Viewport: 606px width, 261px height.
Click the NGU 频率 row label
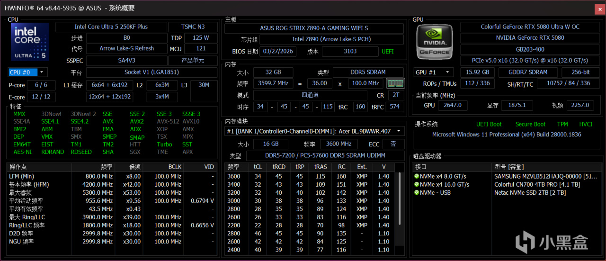[21, 242]
